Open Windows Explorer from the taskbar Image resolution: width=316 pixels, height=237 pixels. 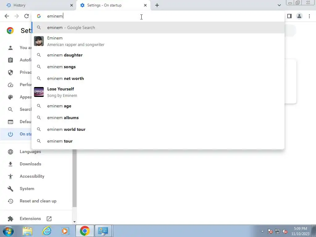27,231
